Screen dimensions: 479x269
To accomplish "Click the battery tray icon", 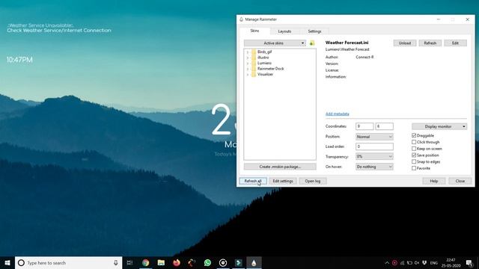I will coord(409,262).
